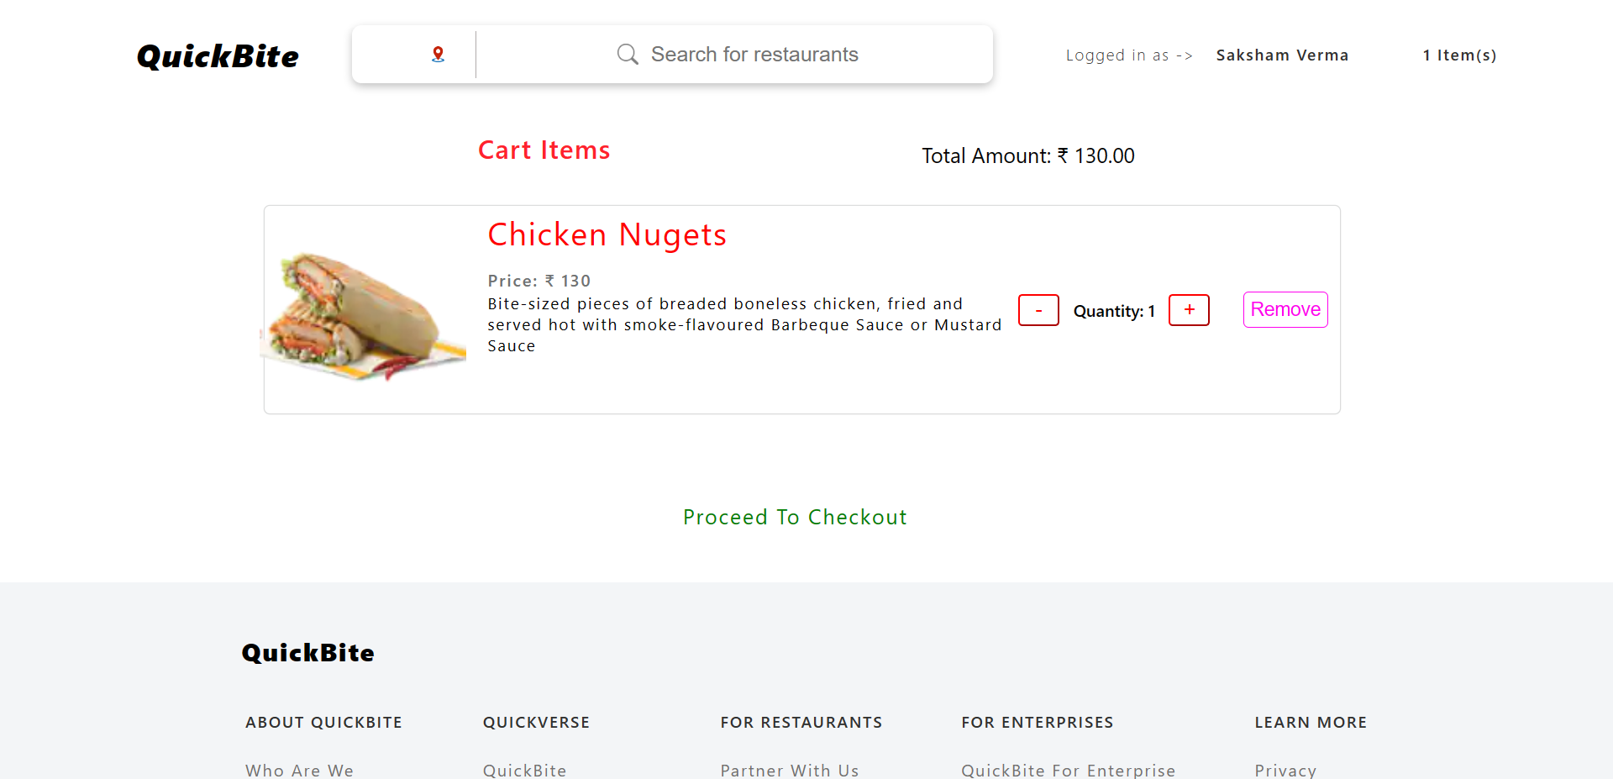Click the location pin icon

pos(437,53)
